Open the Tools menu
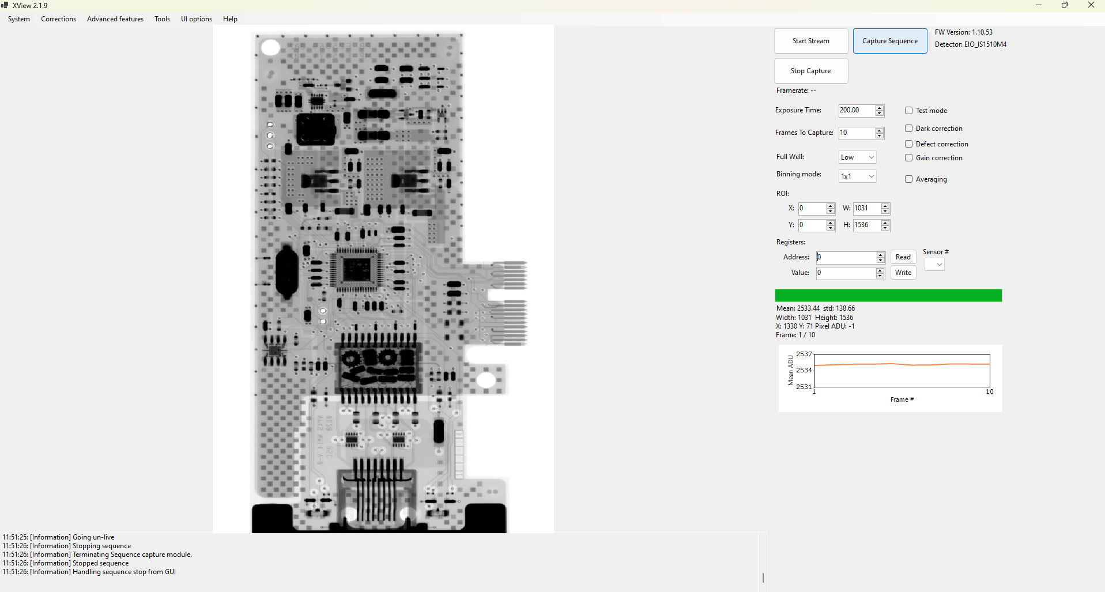The image size is (1105, 592). click(162, 19)
